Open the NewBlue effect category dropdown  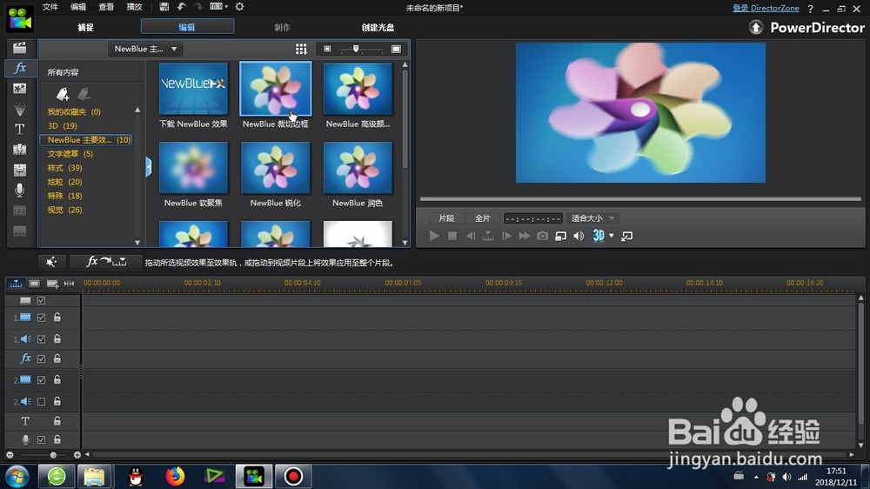point(144,49)
